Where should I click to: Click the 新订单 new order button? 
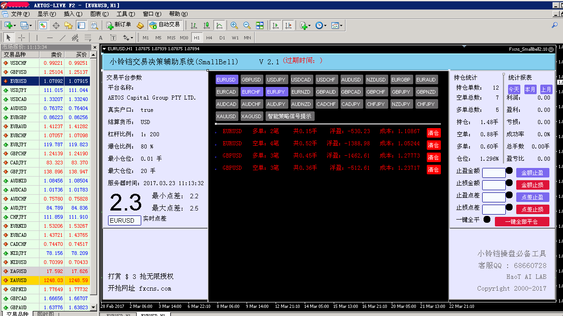coord(118,25)
